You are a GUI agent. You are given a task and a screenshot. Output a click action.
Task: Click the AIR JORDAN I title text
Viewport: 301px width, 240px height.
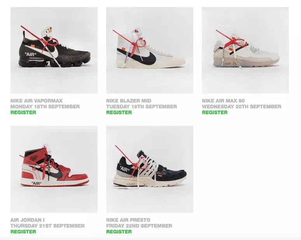(28, 220)
